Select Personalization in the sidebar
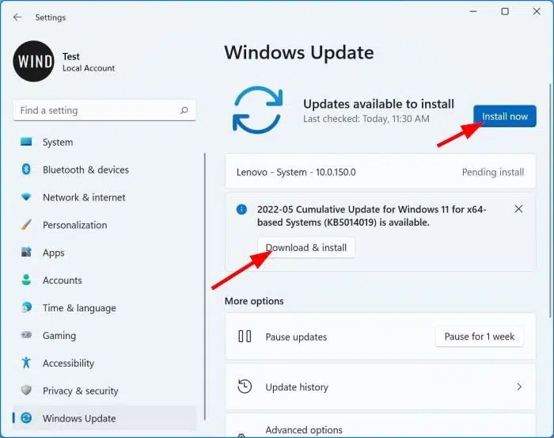The image size is (554, 438). 104,225
